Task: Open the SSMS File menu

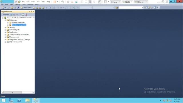Action: coord(2,5)
